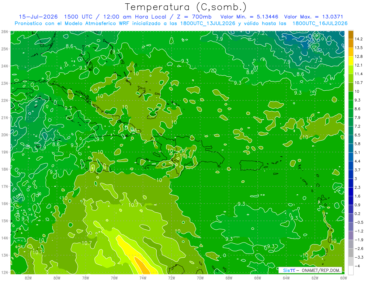
Task: Click the '82W' longitude axis label
Action: (28, 278)
